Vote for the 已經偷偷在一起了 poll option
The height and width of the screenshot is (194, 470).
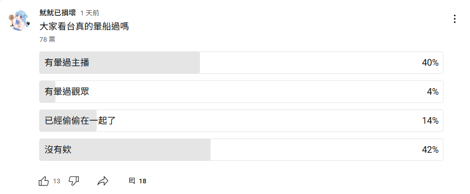[x=241, y=121]
